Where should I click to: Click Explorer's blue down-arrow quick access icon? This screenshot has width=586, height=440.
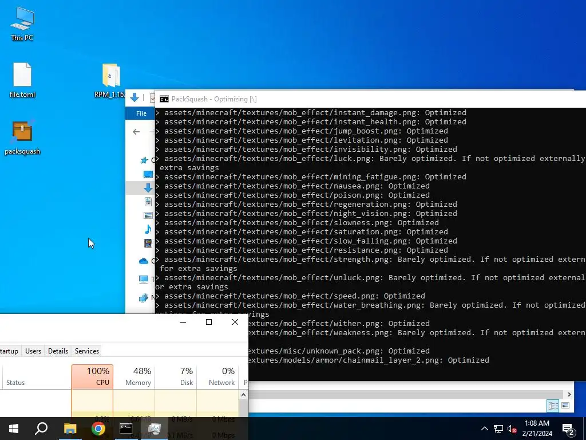(134, 98)
